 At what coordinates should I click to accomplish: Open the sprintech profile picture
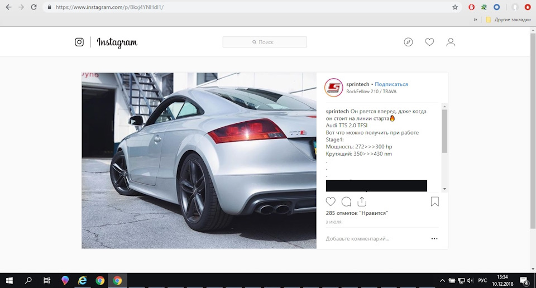pos(334,88)
